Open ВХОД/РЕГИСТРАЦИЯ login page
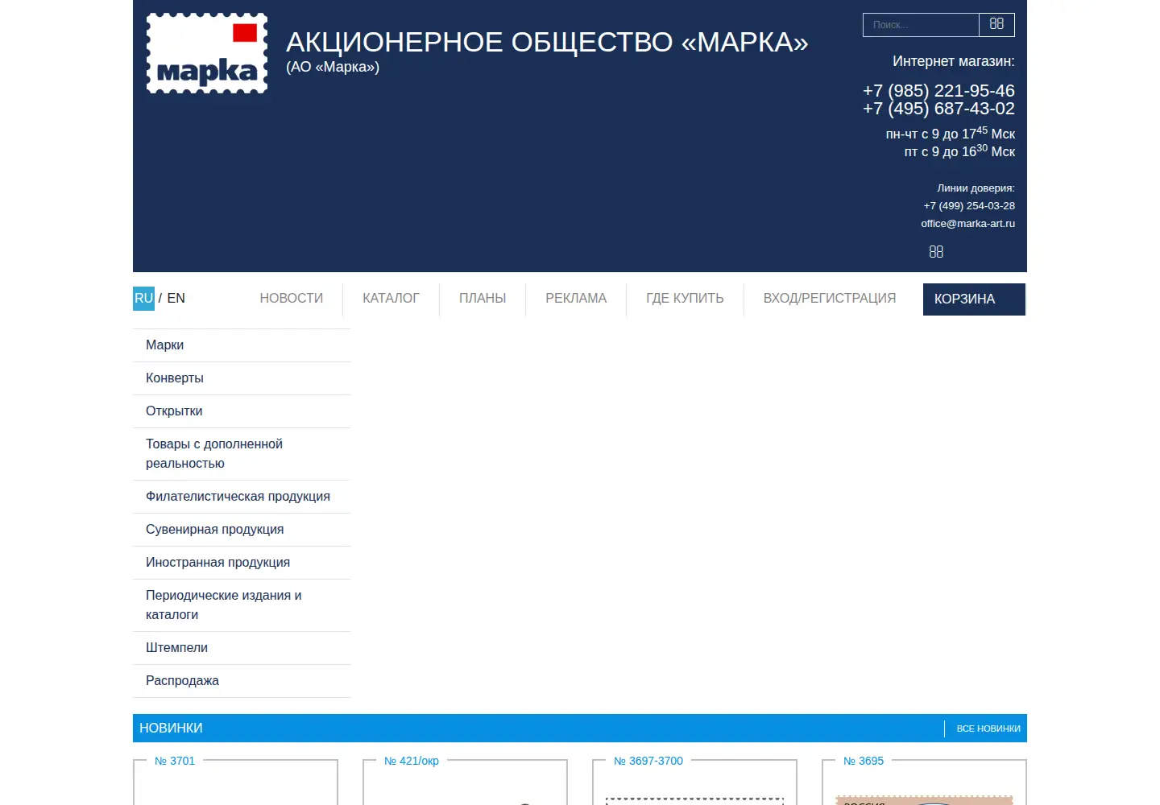The height and width of the screenshot is (805, 1160). [x=830, y=298]
